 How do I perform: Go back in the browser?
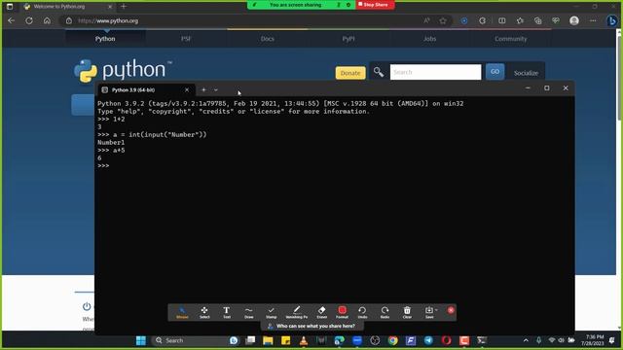tap(11, 20)
